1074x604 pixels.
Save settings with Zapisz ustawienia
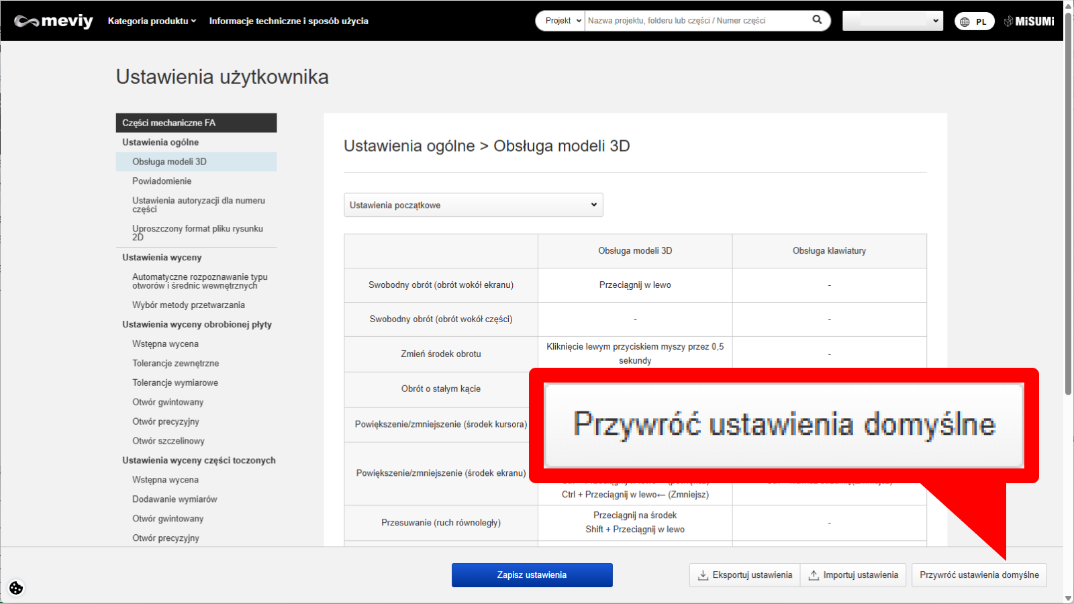(x=532, y=575)
